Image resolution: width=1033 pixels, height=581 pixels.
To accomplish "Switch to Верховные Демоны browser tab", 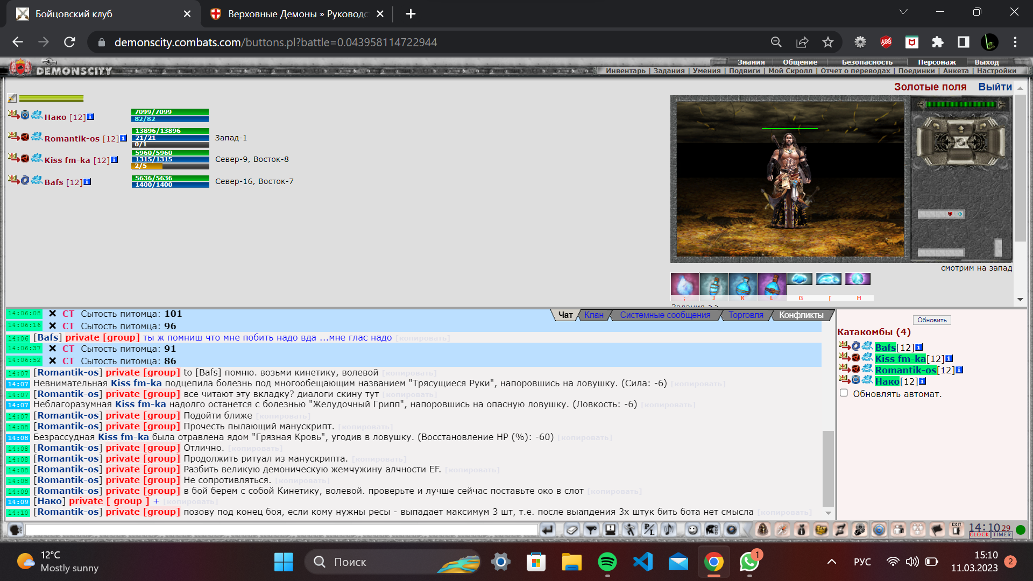I will (x=297, y=13).
